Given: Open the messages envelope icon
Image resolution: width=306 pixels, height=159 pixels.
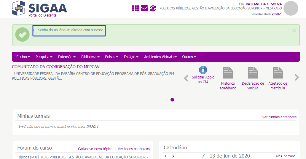Looking at the screenshot, I should (x=144, y=8).
